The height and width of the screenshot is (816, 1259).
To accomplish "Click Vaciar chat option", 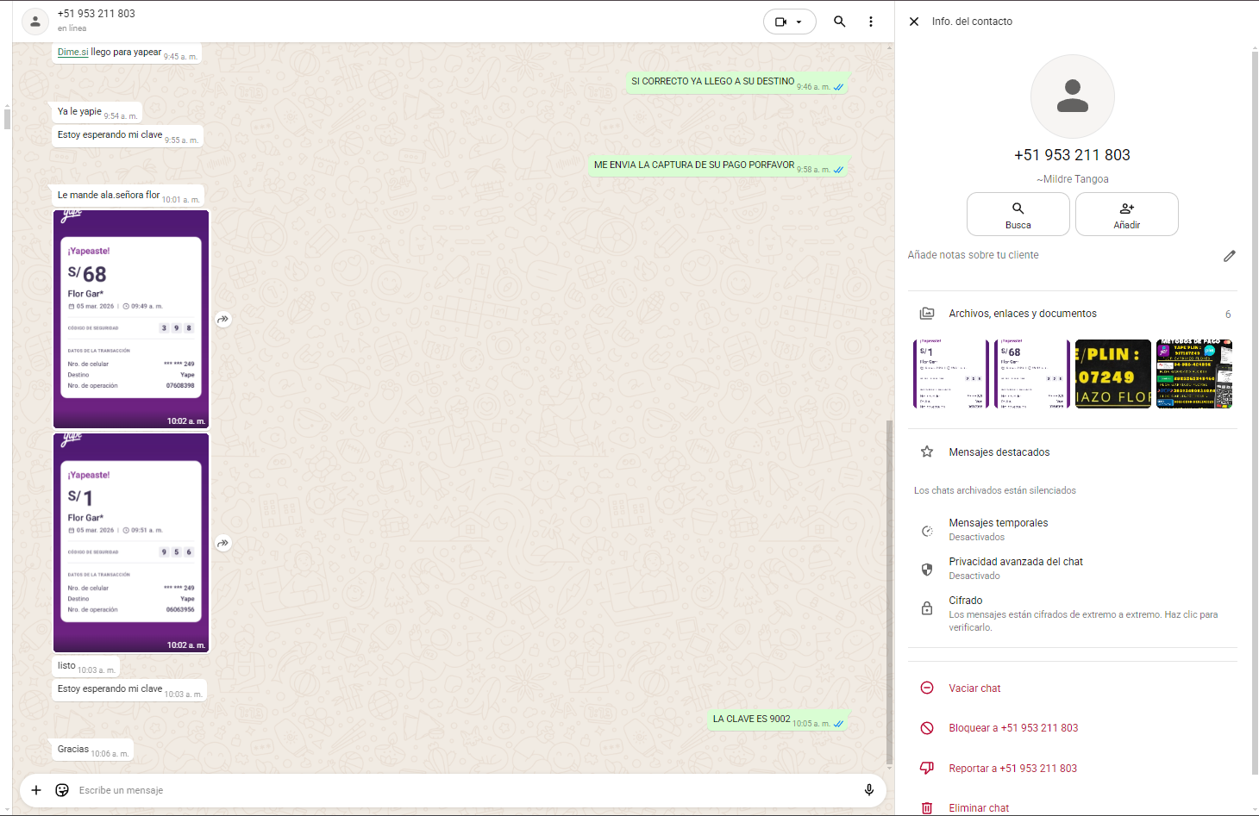I will (x=974, y=688).
